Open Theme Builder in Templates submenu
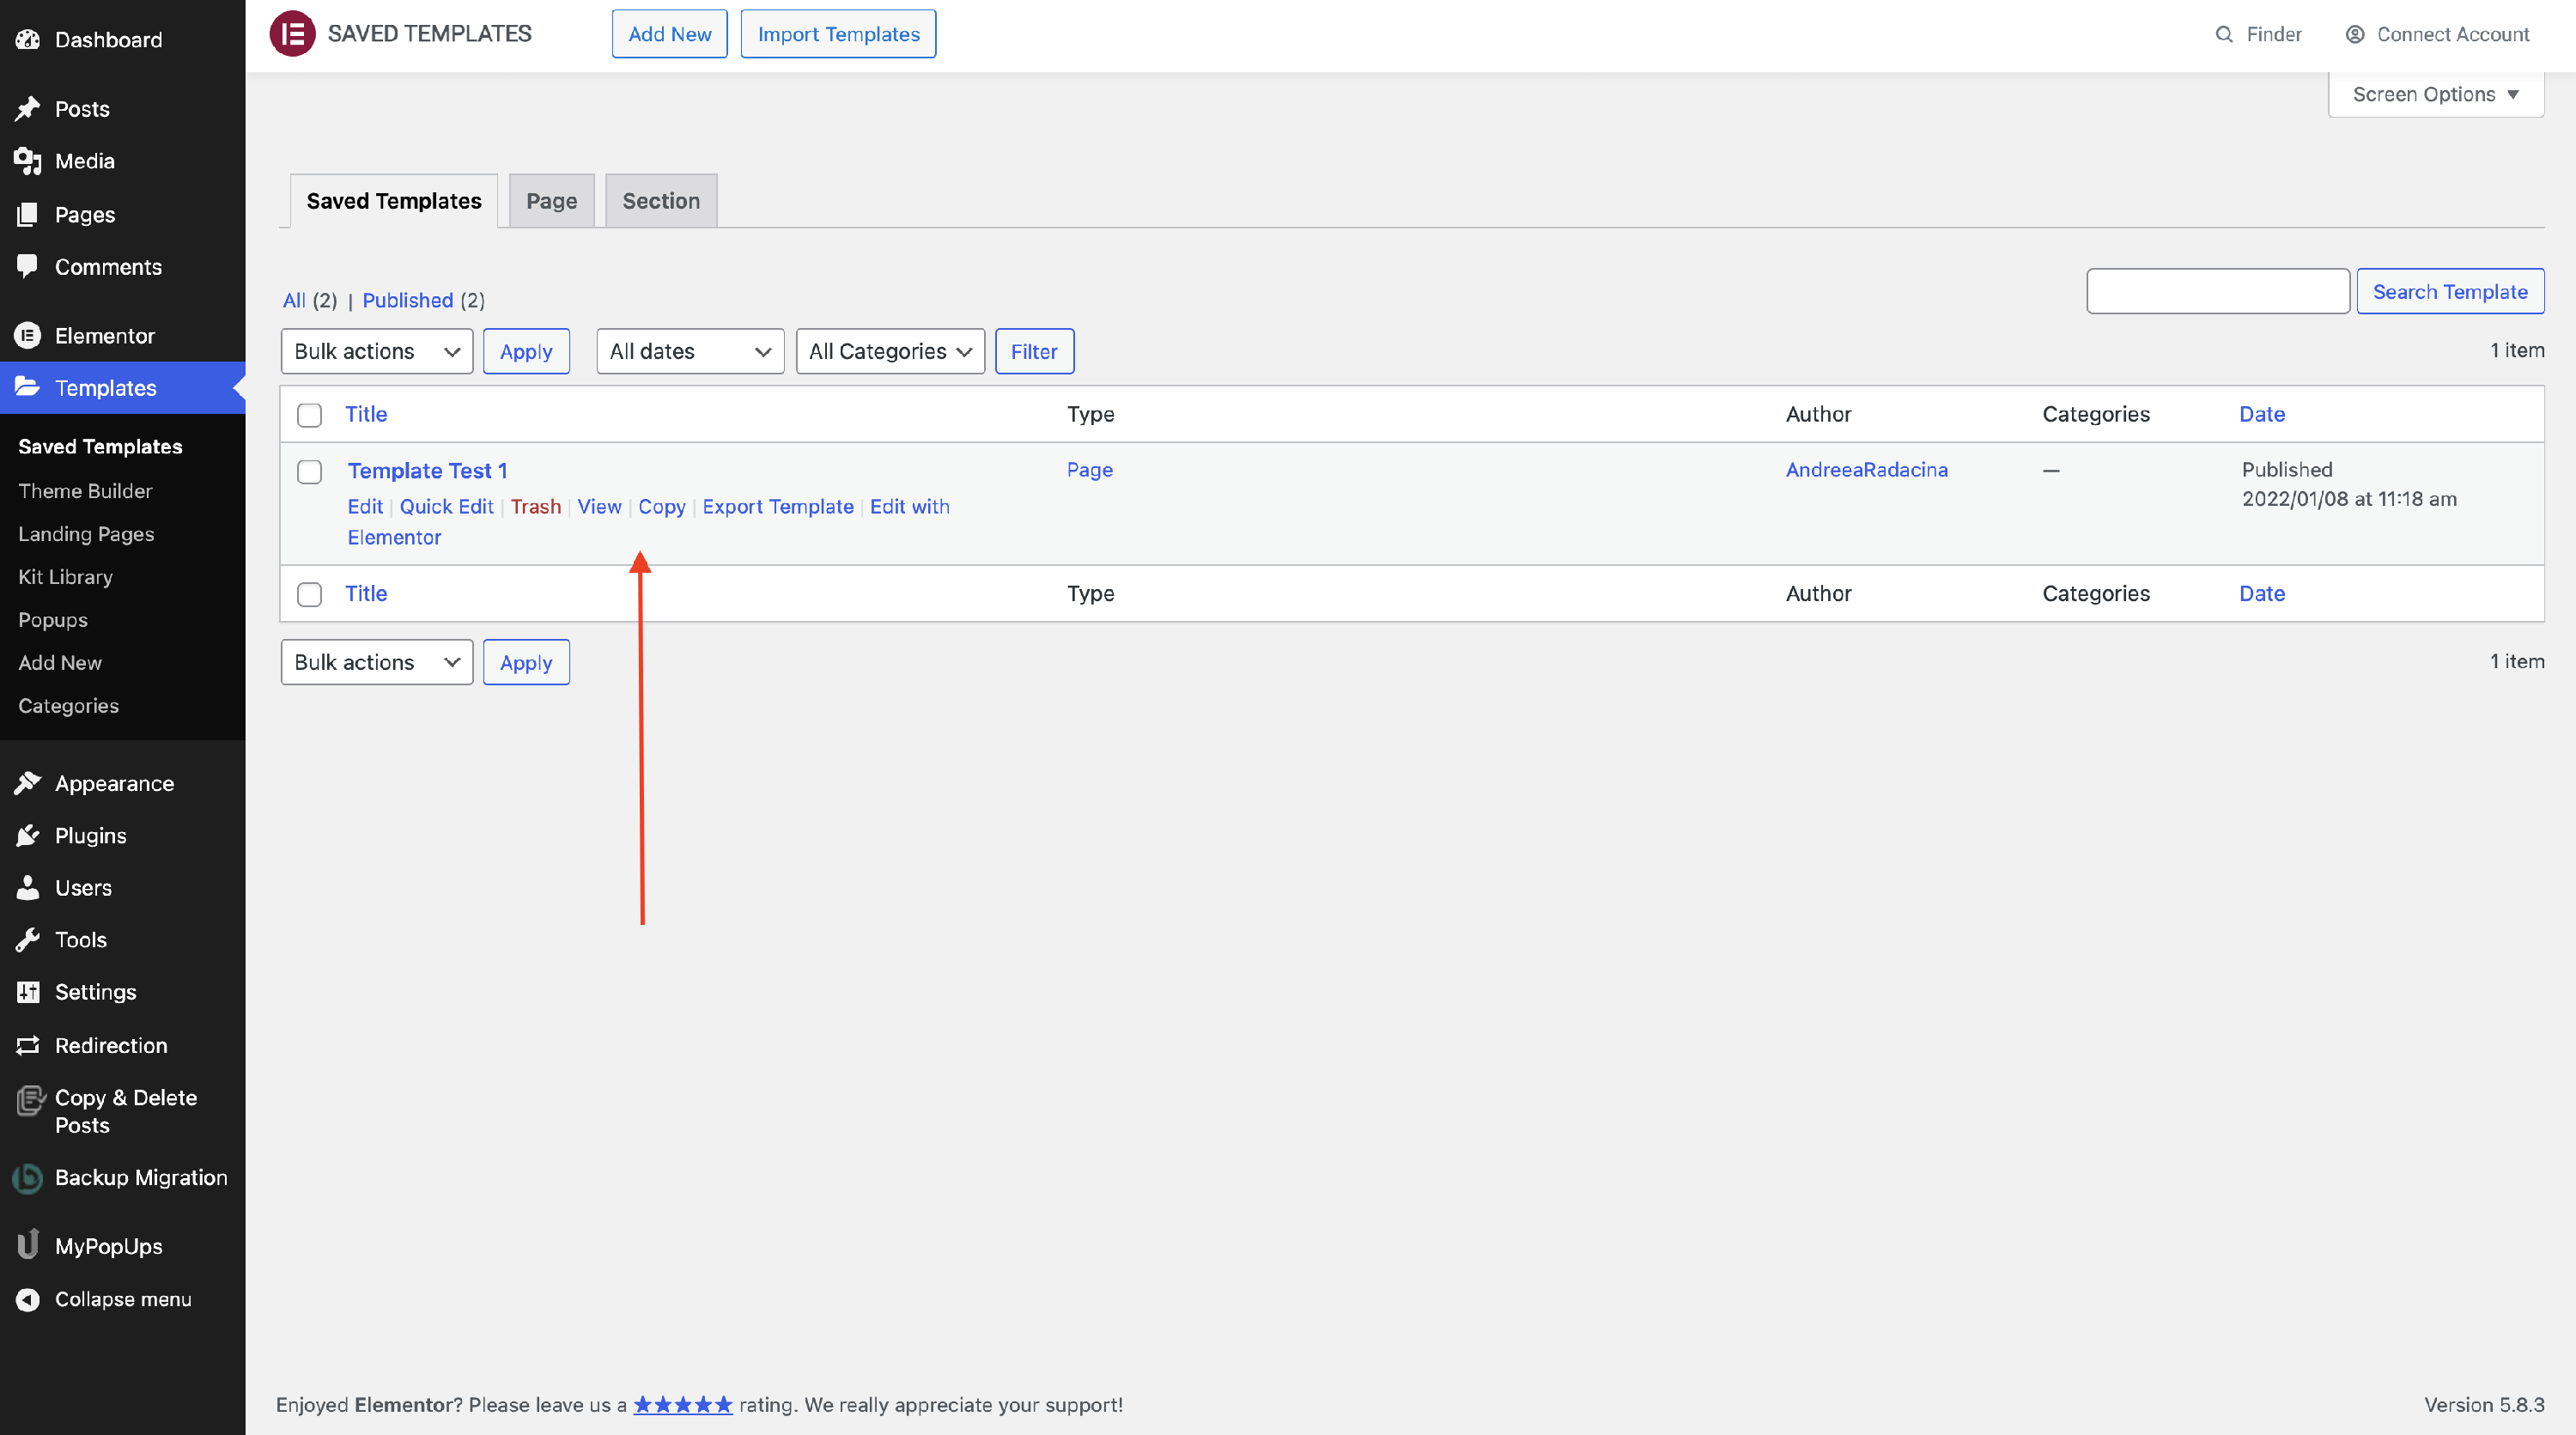This screenshot has width=2576, height=1435. 85,491
